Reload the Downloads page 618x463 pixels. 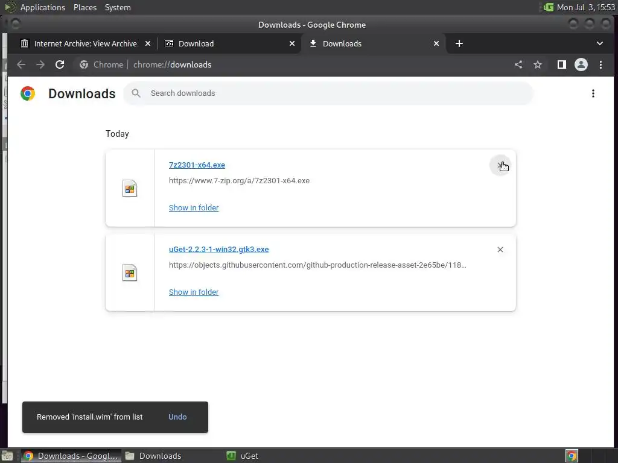pos(60,65)
